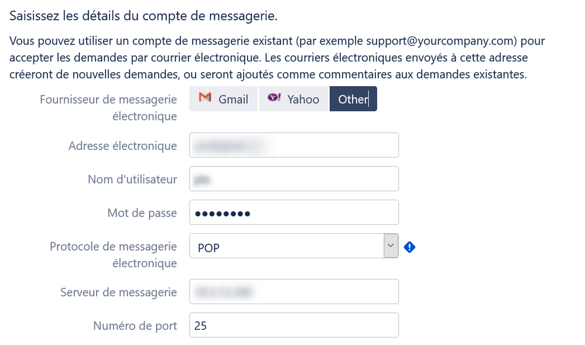585x345 pixels.
Task: Click into the Nom d'utilisateur field
Action: click(294, 179)
